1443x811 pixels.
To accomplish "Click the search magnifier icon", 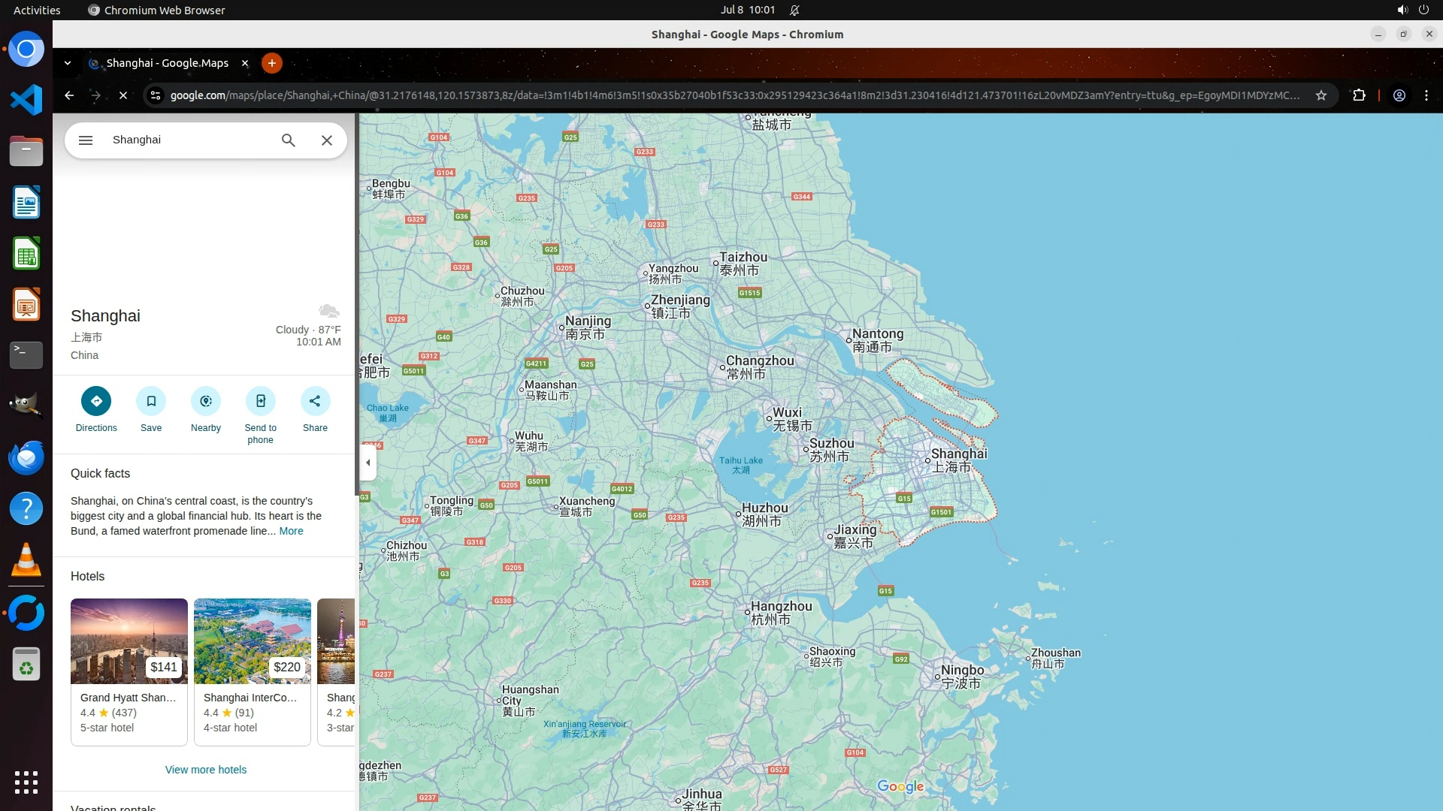I will click(x=289, y=140).
